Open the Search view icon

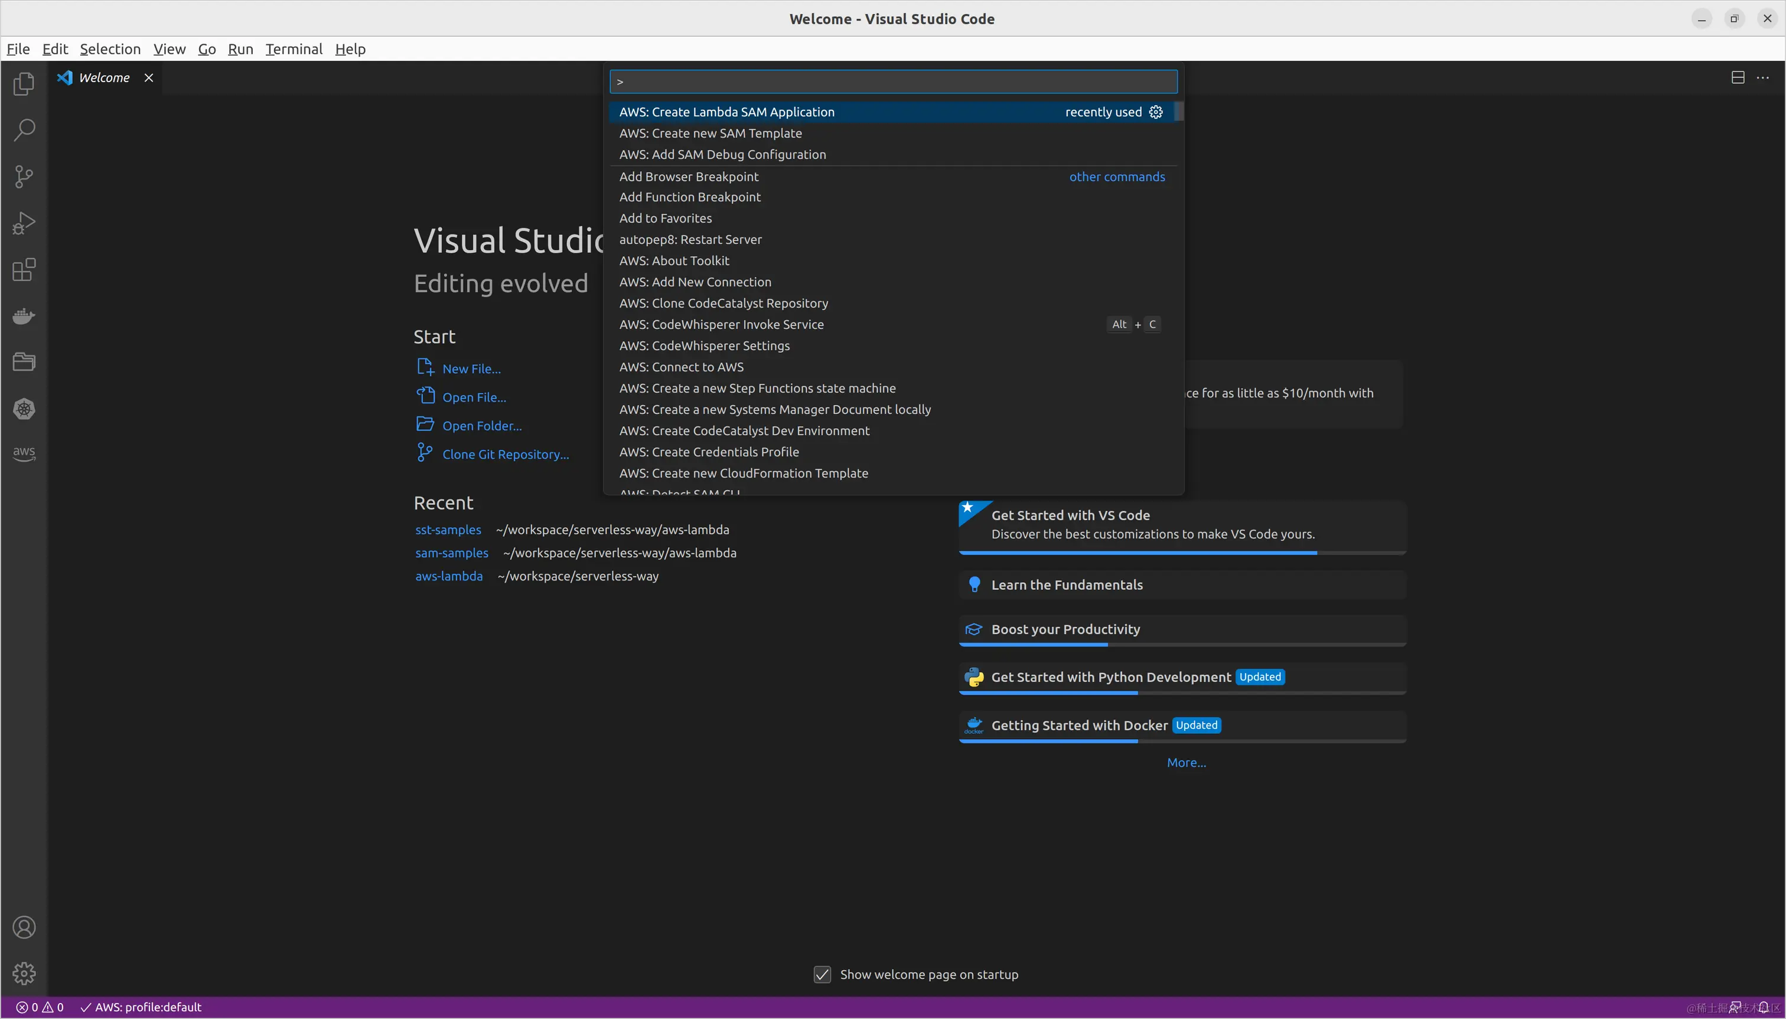pos(24,130)
